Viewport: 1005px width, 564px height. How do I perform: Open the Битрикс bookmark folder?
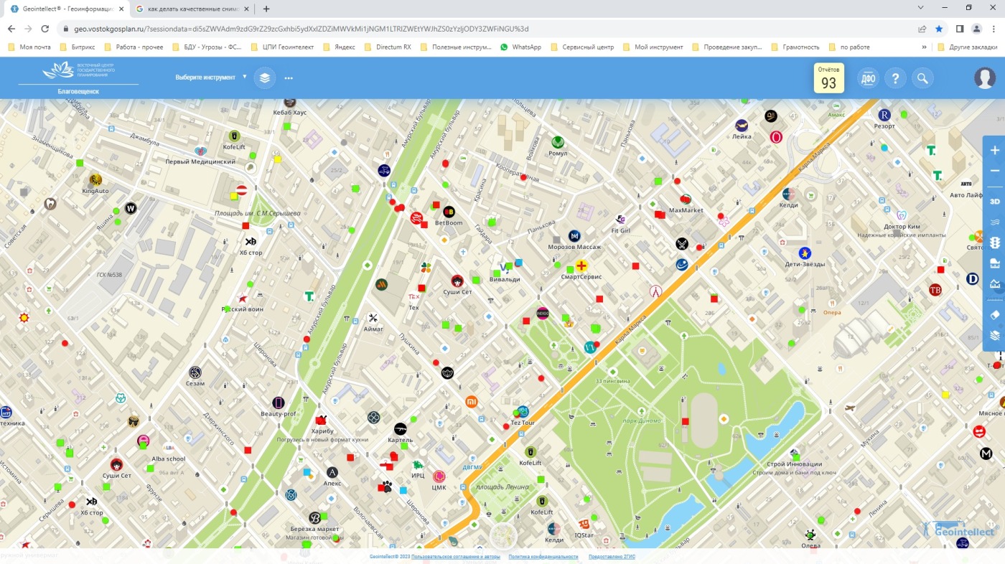coord(79,47)
